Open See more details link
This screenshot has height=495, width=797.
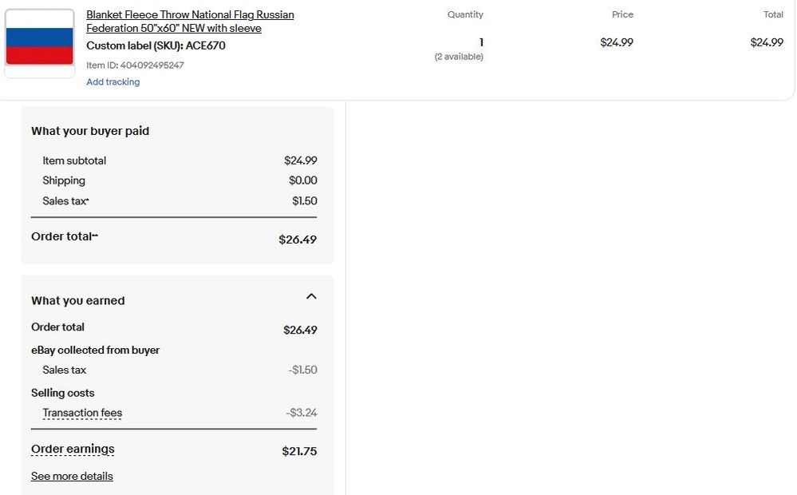click(x=72, y=476)
